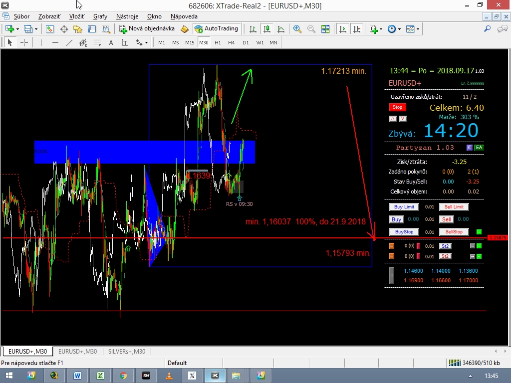Open the Navigator folder-with-star icon
The width and height of the screenshot is (511, 383).
78,29
